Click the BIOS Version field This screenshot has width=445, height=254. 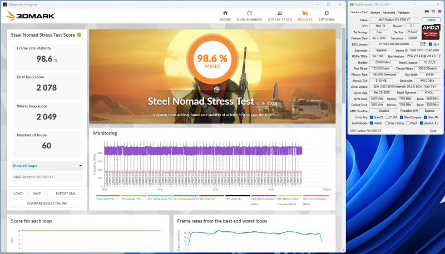click(x=394, y=44)
